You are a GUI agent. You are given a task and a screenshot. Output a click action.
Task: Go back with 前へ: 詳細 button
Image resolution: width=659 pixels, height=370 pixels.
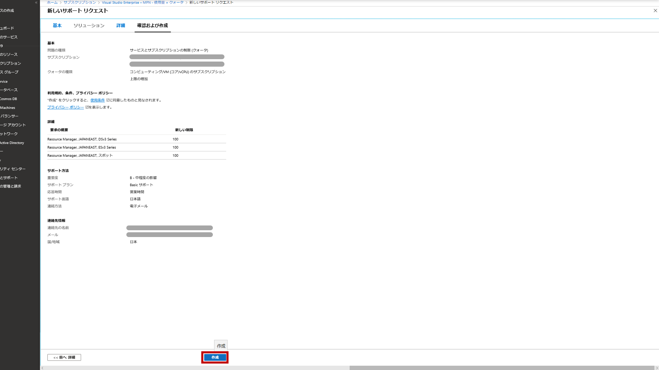click(x=64, y=357)
